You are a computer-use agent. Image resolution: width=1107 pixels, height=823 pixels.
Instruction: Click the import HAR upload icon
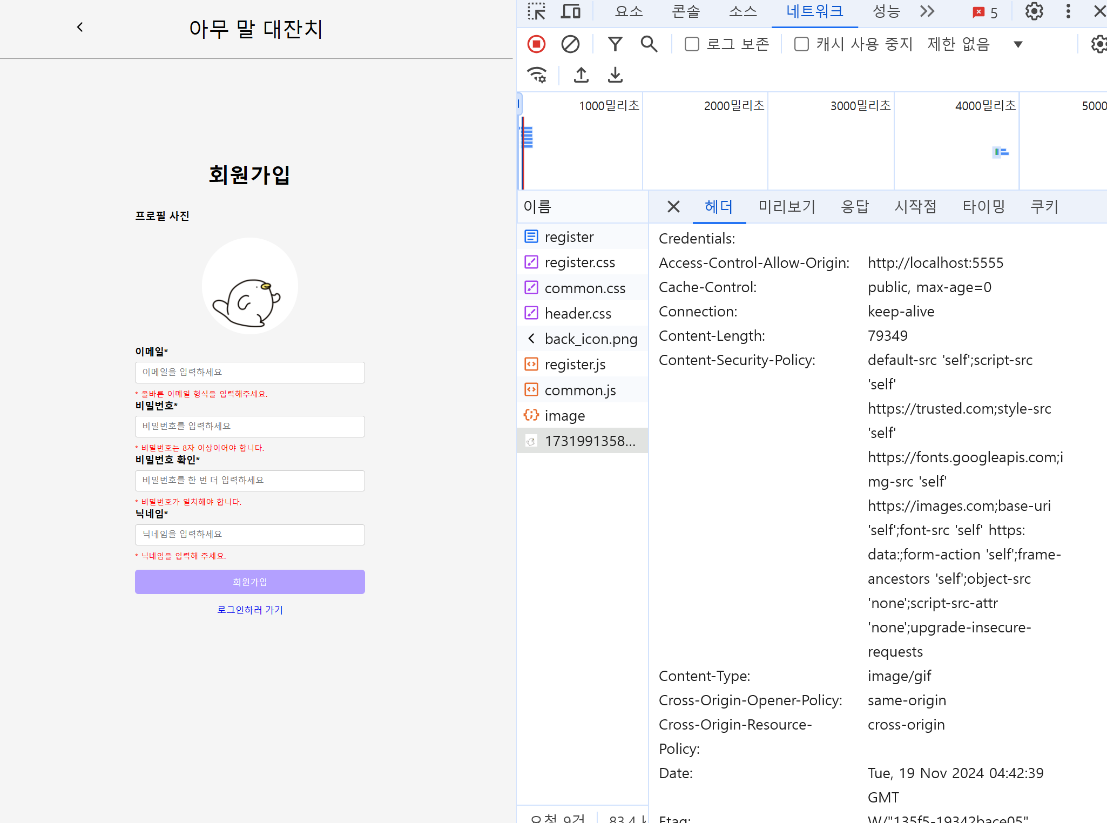pos(581,75)
